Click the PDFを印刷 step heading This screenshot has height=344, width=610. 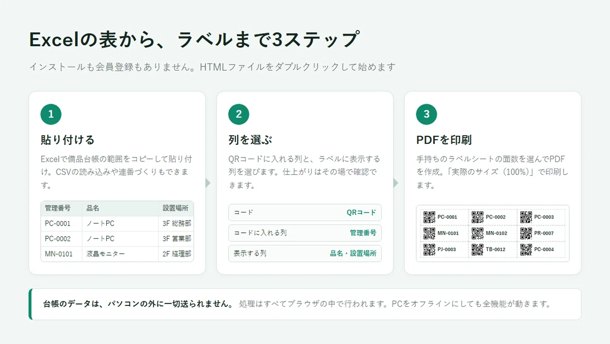444,140
